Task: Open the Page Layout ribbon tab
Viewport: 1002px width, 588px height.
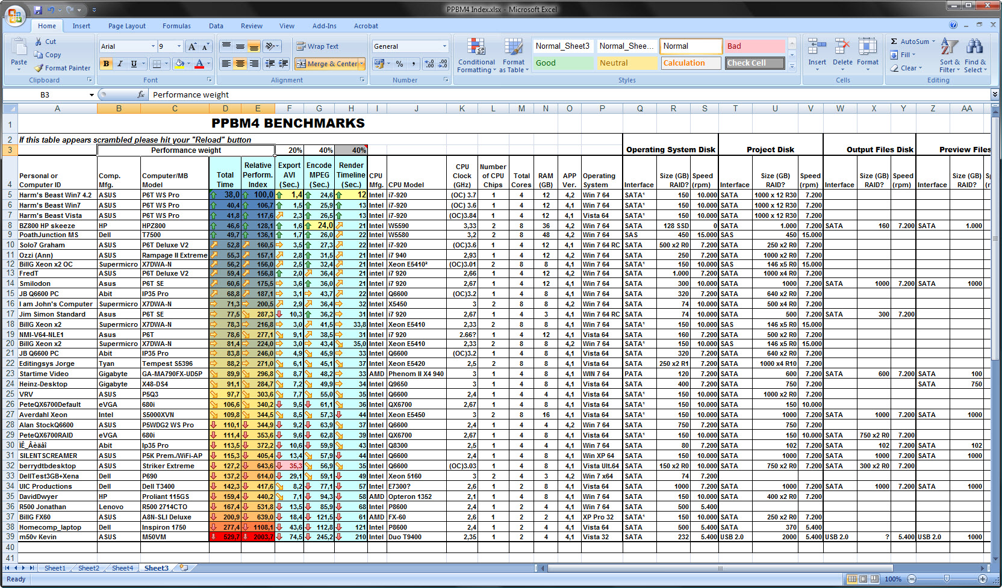Action: pyautogui.click(x=127, y=26)
